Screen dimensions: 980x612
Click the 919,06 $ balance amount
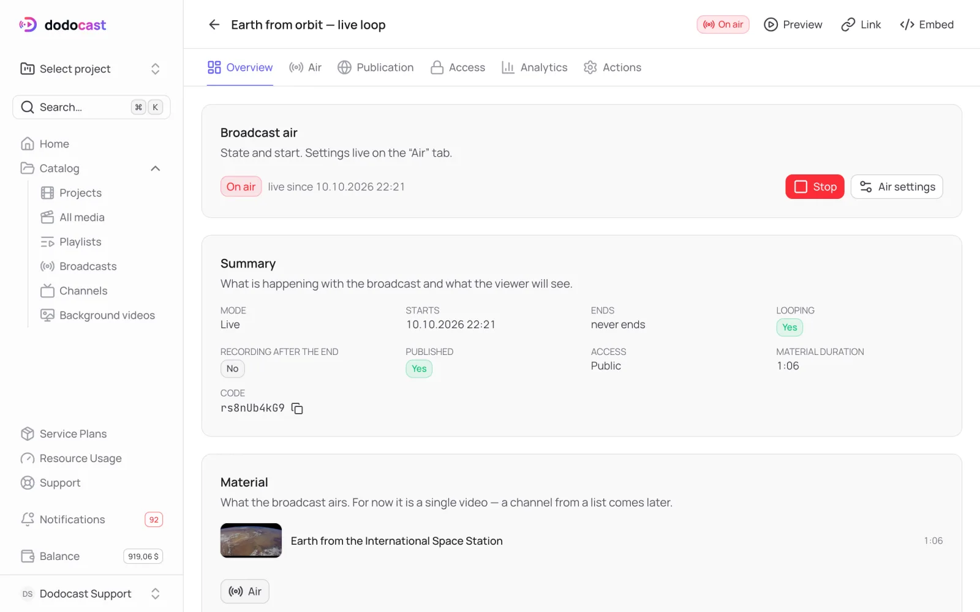point(143,556)
